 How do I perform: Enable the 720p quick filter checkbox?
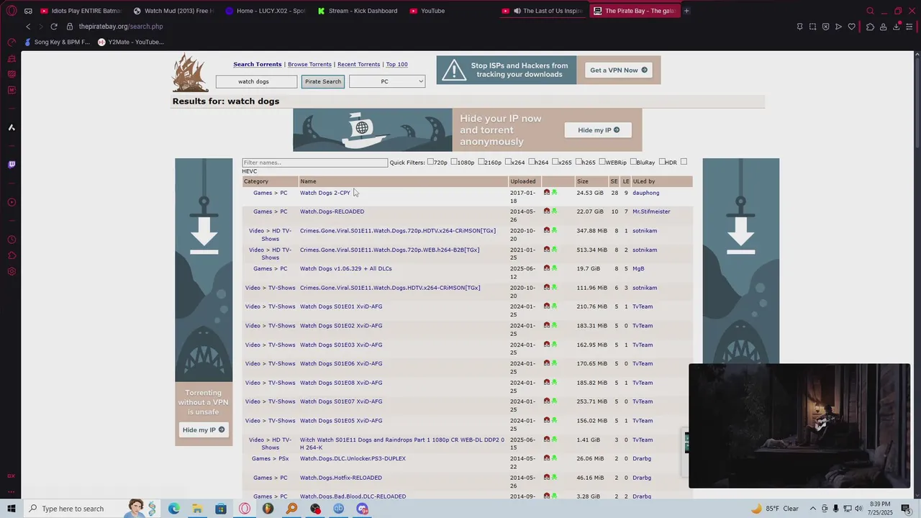tap(430, 162)
